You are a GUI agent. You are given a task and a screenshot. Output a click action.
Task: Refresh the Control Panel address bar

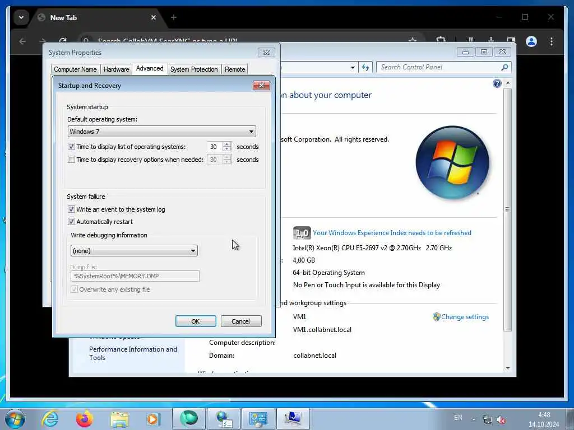tap(365, 67)
